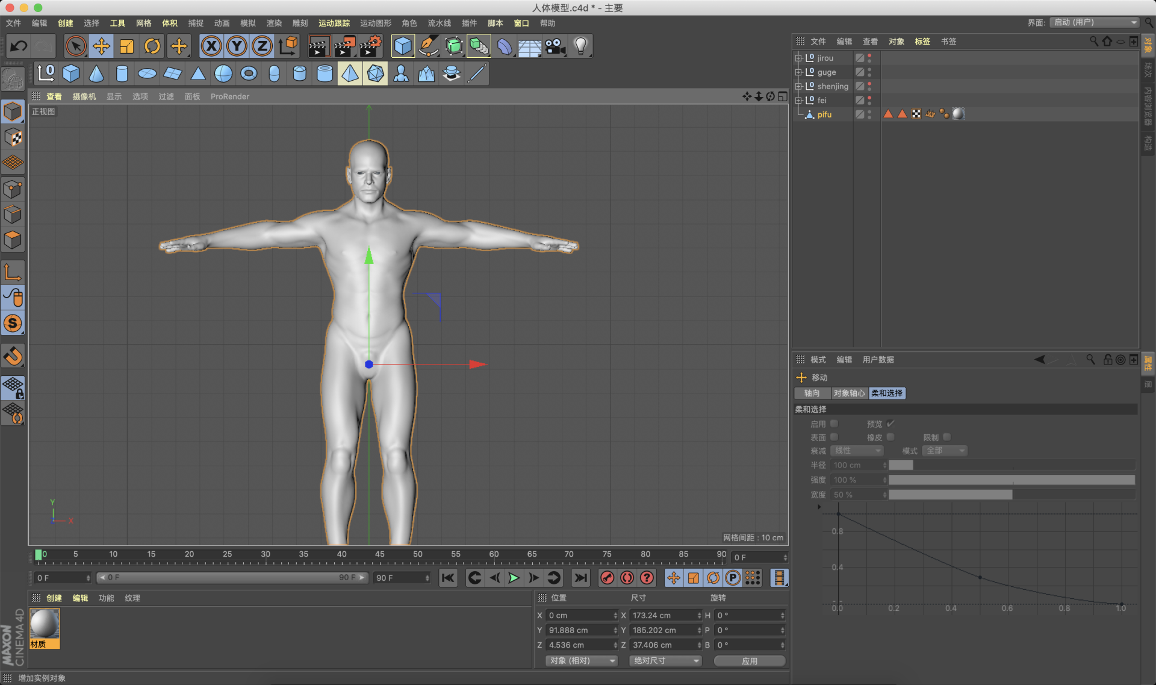
Task: Enable snap with magnet icon
Action: 13,356
